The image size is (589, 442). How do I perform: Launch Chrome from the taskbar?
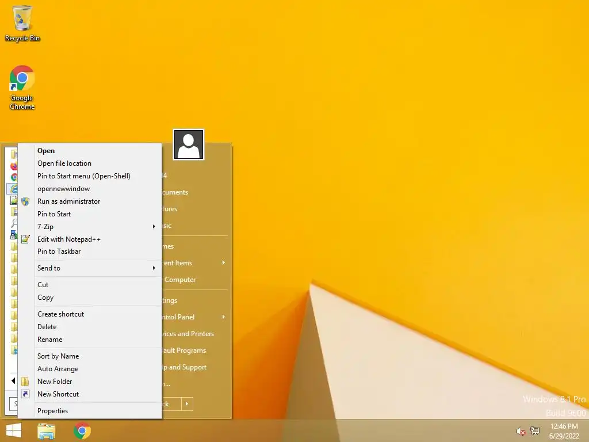[x=82, y=430]
